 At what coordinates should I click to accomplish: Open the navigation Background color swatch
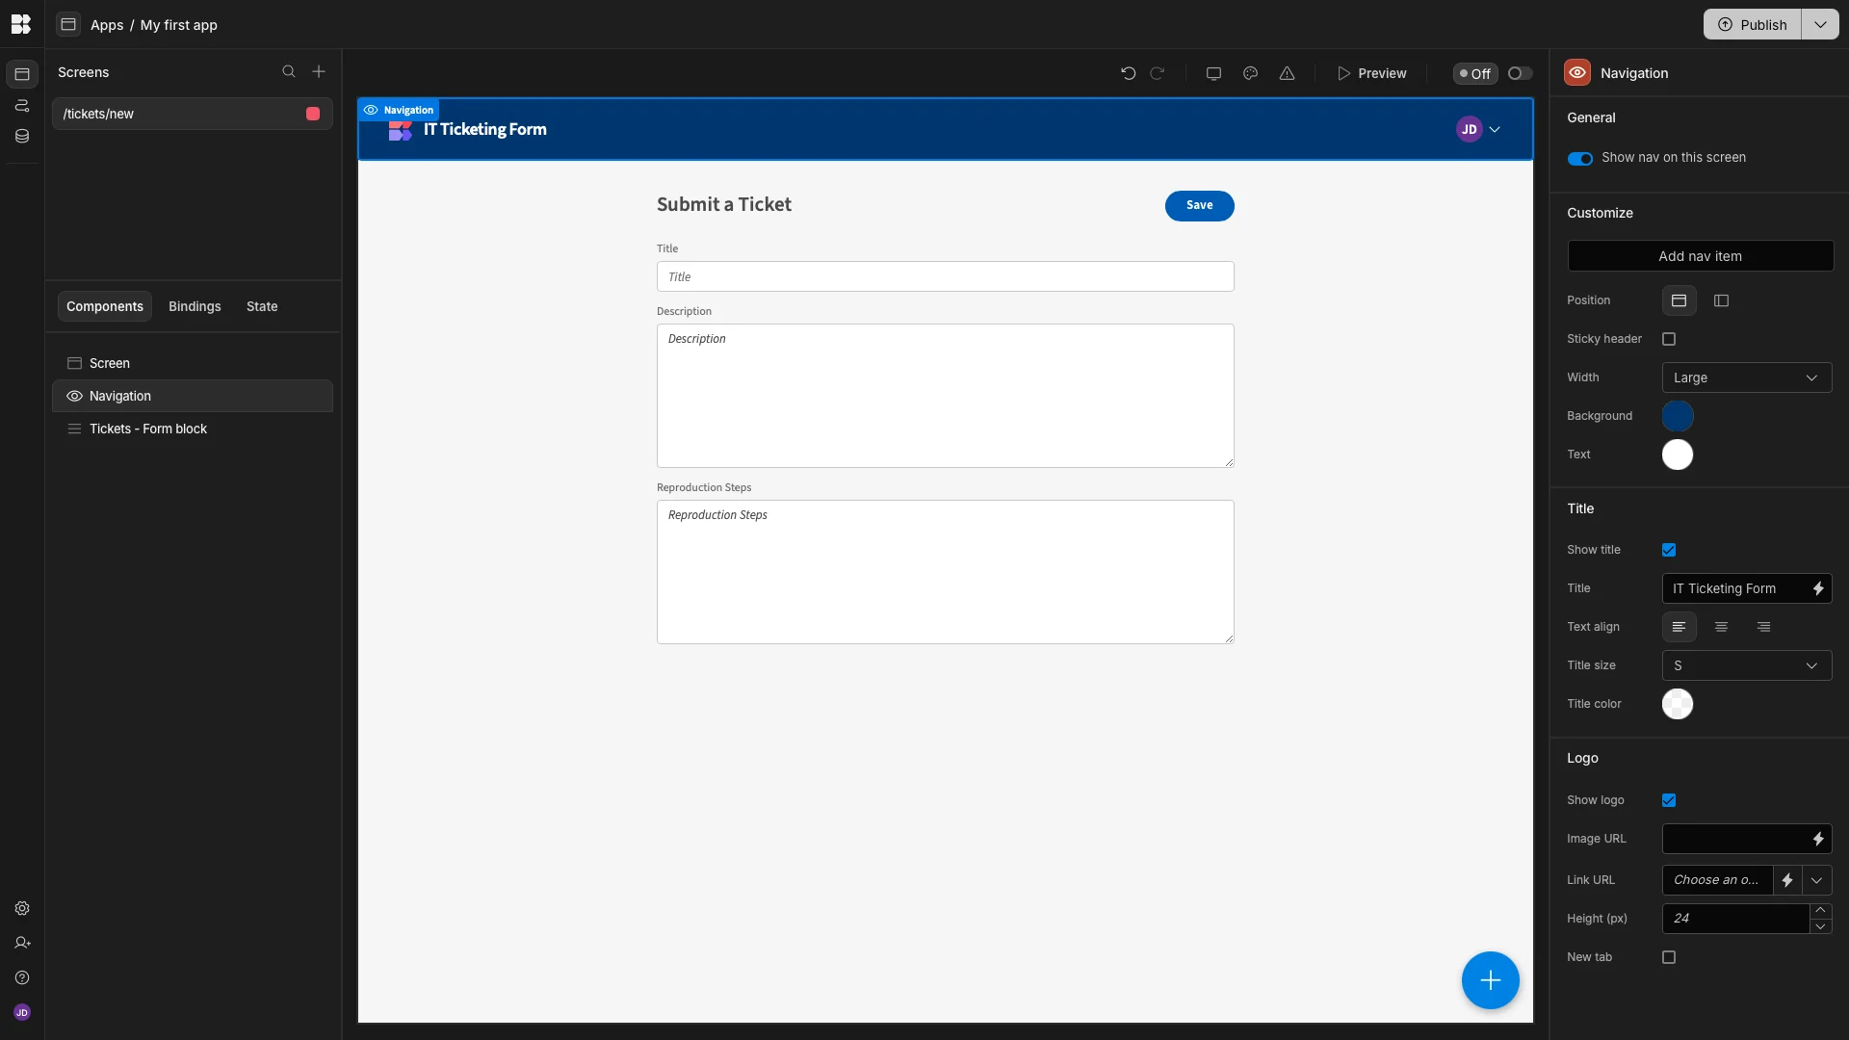1678,416
